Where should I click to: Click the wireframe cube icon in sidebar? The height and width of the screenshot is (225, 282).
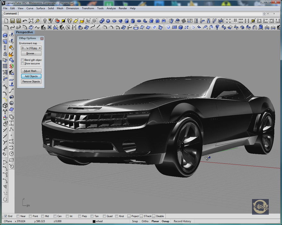point(5,105)
